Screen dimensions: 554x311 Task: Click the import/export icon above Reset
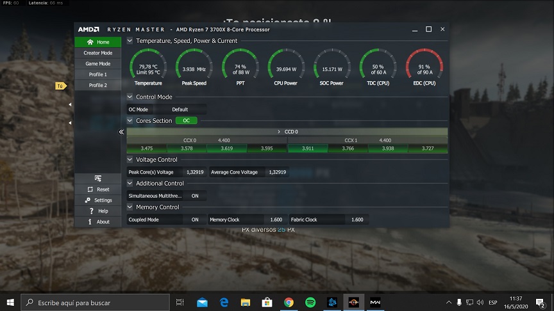(x=98, y=179)
